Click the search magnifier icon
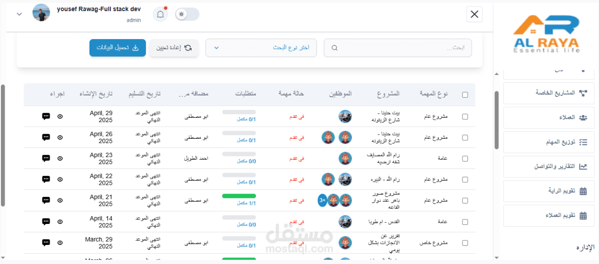 pos(335,48)
